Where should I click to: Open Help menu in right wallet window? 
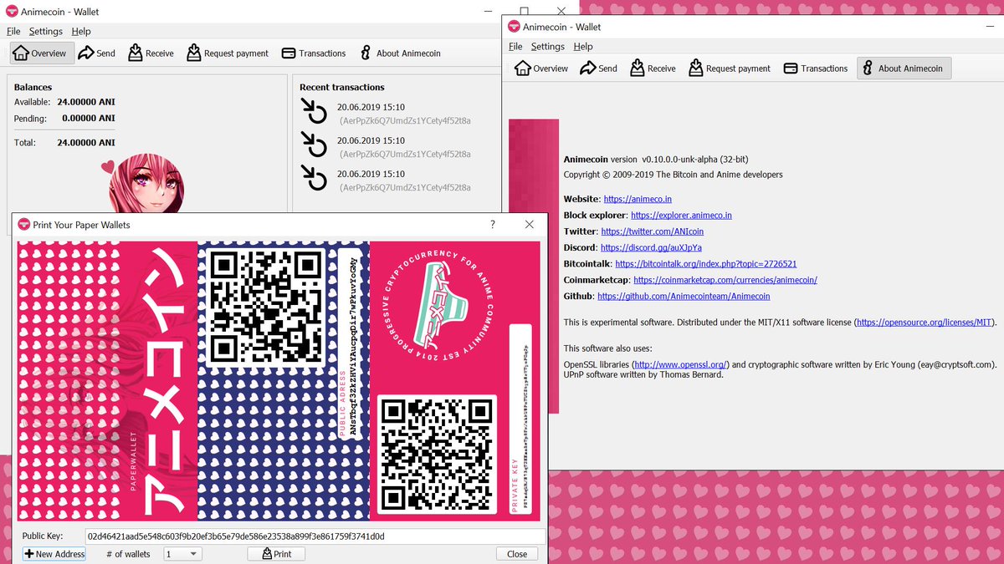click(x=583, y=47)
